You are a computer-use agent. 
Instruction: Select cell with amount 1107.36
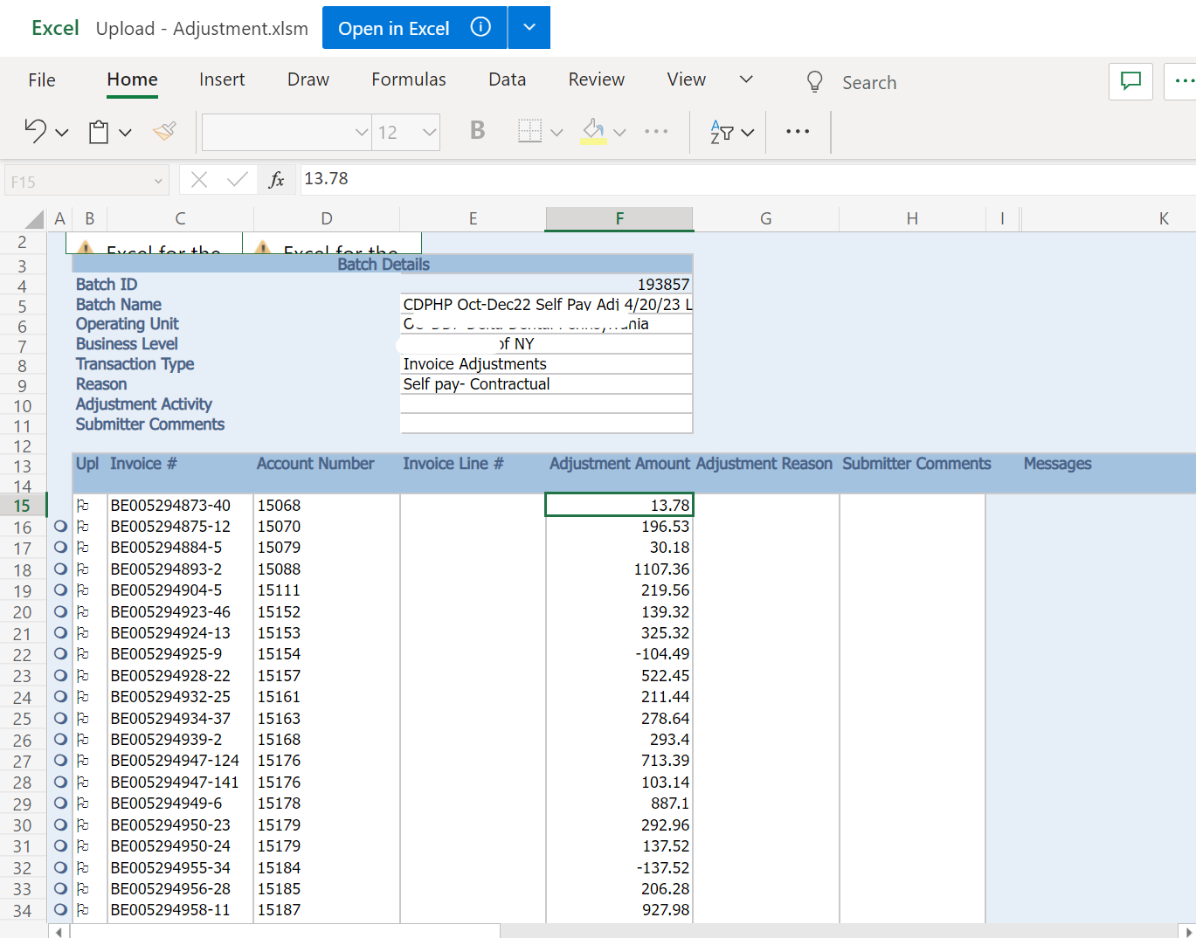click(x=619, y=569)
